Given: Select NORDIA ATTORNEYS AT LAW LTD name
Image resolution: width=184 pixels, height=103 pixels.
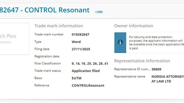Looking at the screenshot, I should click(x=168, y=79).
